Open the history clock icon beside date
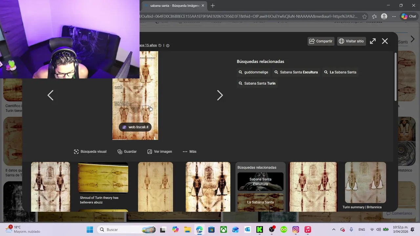420x236 pixels. [160, 46]
